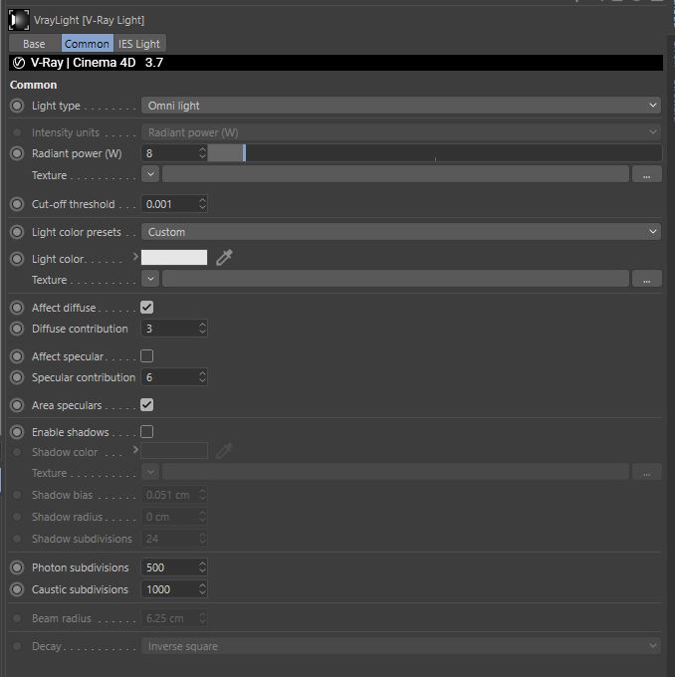This screenshot has width=675, height=677.
Task: Toggle keyframe dot for Diffuse contribution
Action: point(17,329)
